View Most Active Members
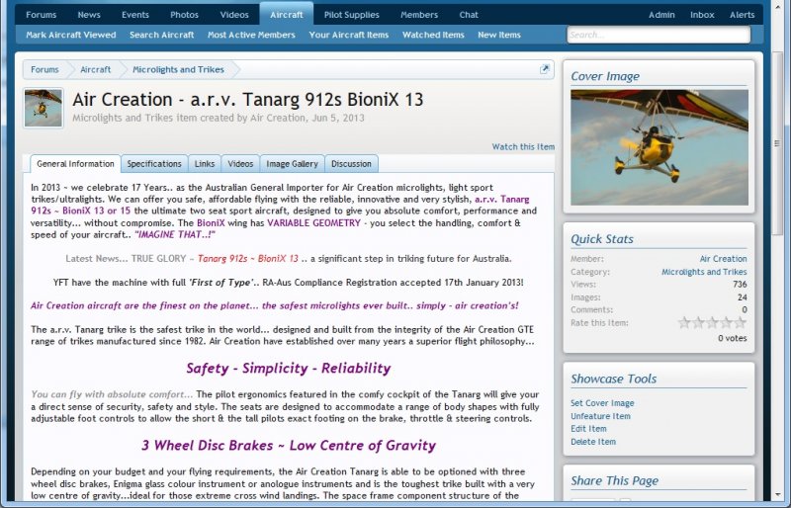This screenshot has height=508, width=791. pos(251,35)
